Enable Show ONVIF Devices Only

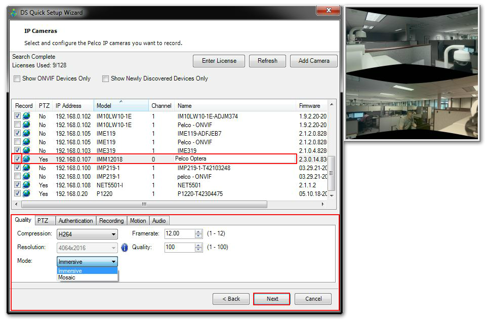17,78
